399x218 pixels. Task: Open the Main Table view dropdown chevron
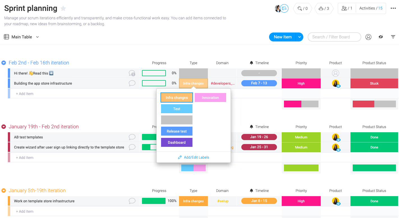(37, 37)
